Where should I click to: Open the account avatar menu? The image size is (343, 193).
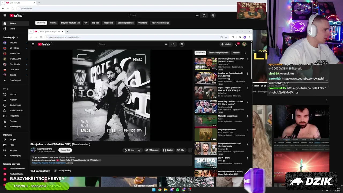(x=244, y=44)
